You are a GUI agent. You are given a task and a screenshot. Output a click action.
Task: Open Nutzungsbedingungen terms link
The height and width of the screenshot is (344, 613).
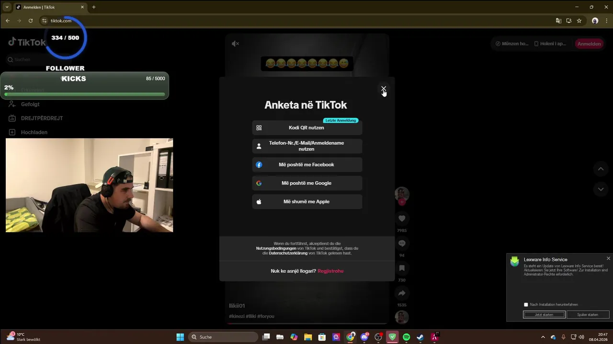tap(276, 248)
